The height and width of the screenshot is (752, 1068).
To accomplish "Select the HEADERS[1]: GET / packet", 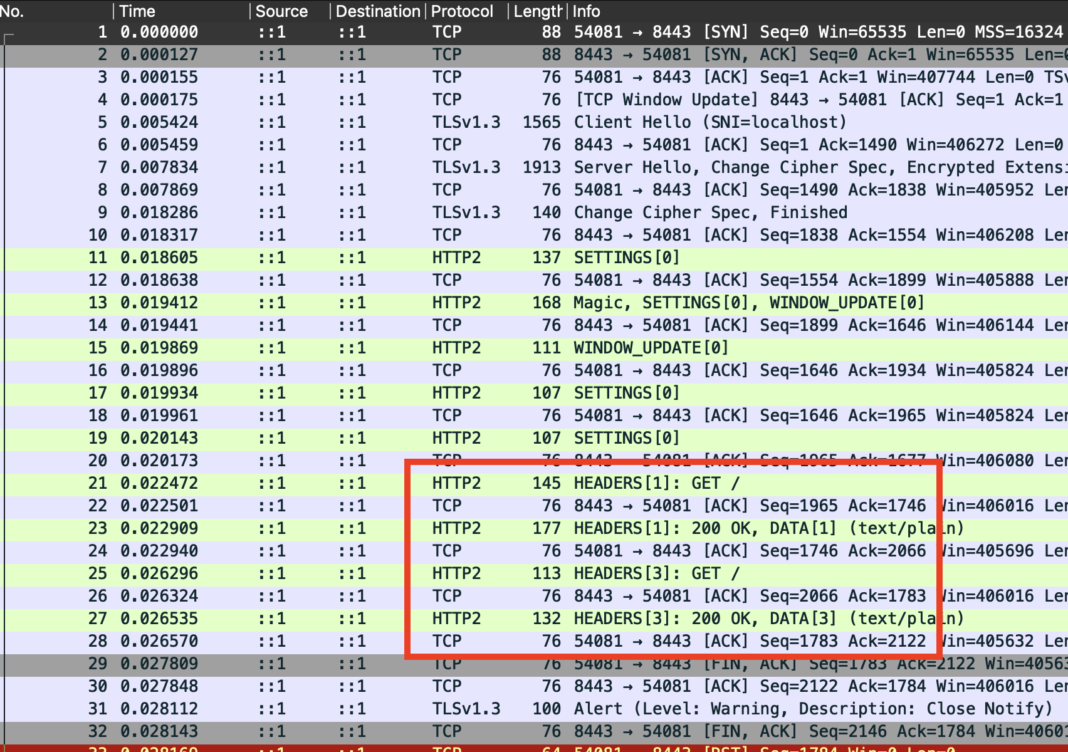I will [534, 483].
